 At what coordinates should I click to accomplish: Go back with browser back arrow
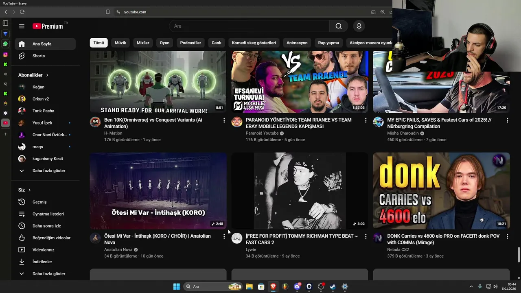pyautogui.click(x=6, y=12)
